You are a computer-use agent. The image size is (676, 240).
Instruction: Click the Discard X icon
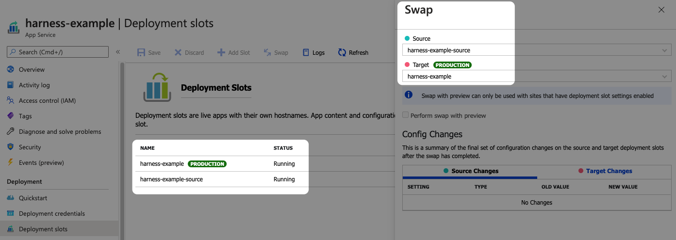click(178, 52)
